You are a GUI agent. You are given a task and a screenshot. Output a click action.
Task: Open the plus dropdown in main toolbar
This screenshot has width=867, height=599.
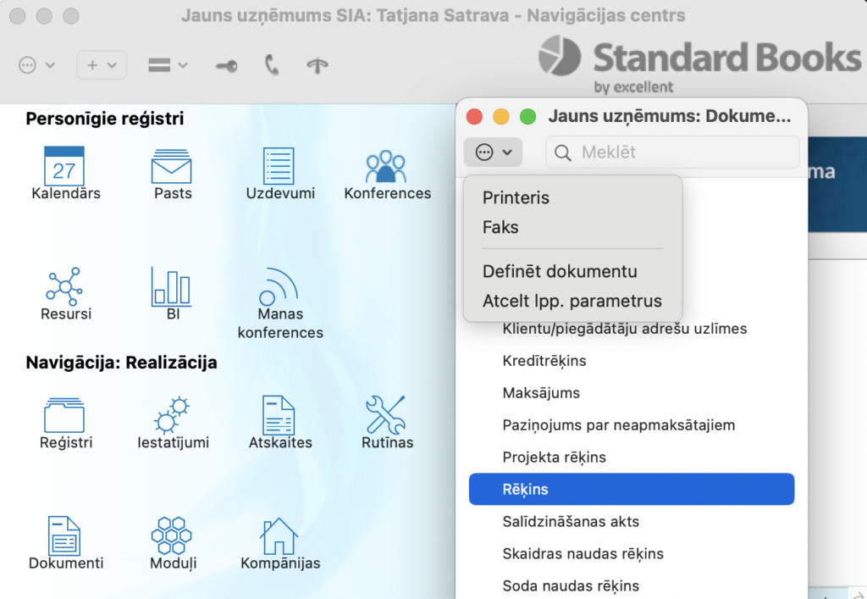coord(102,65)
